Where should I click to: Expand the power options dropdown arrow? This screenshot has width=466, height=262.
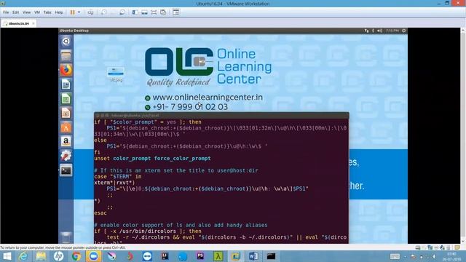click(x=79, y=12)
